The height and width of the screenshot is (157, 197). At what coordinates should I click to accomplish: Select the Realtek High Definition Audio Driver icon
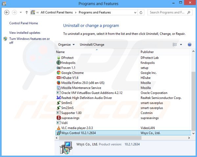[58, 98]
